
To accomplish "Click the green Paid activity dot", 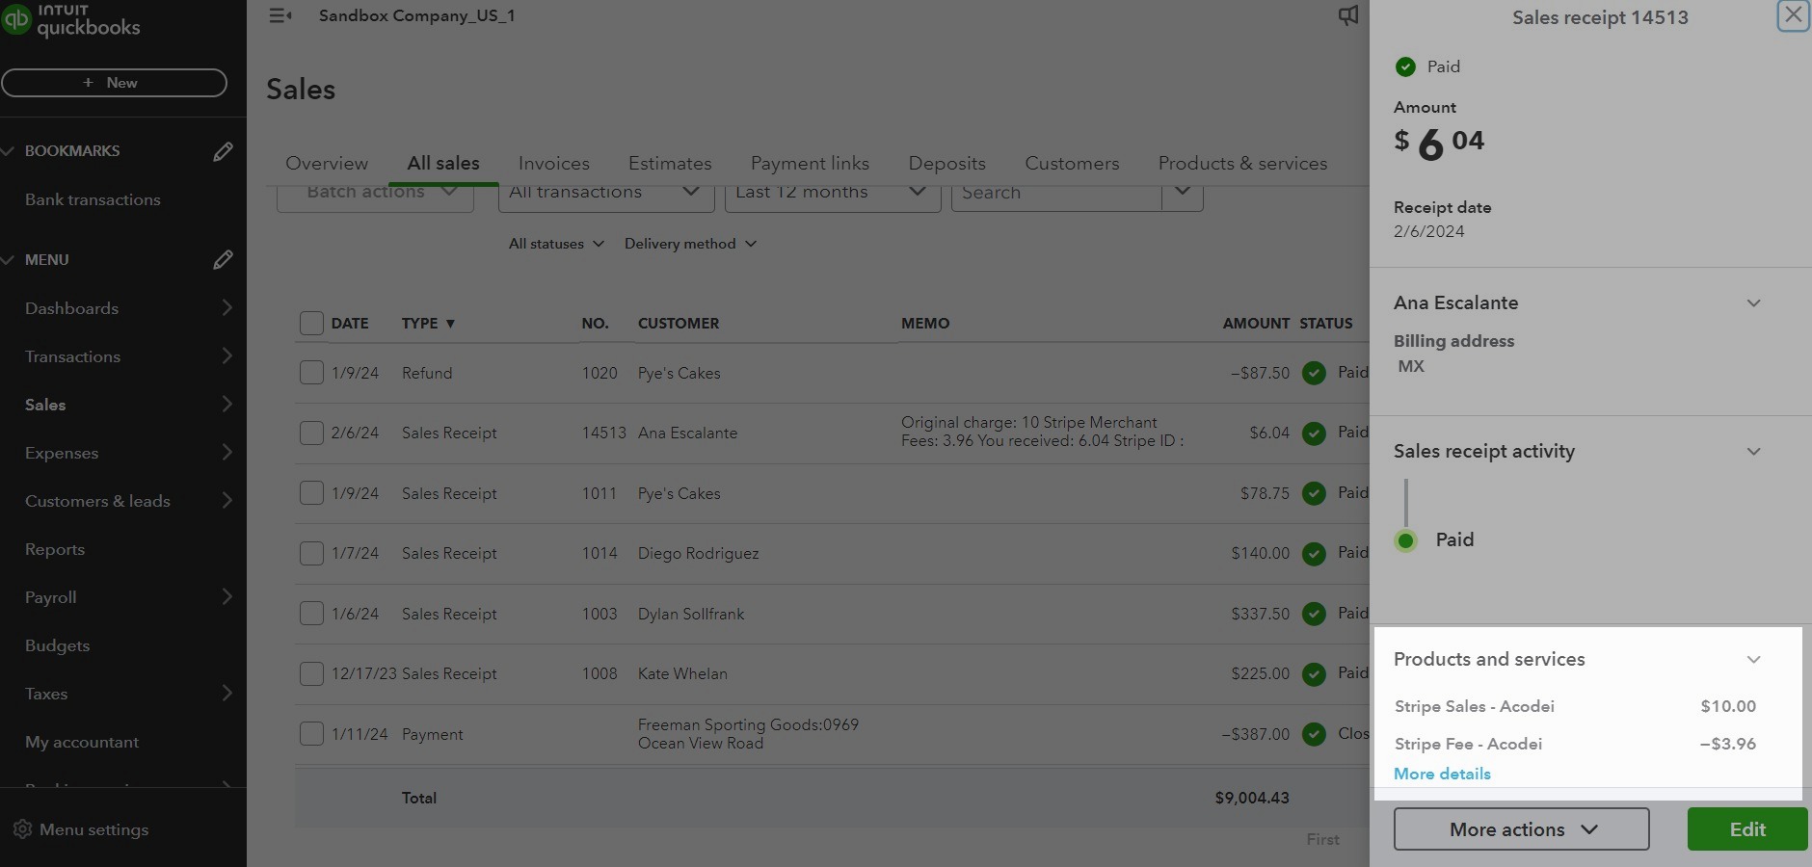I will (1405, 540).
